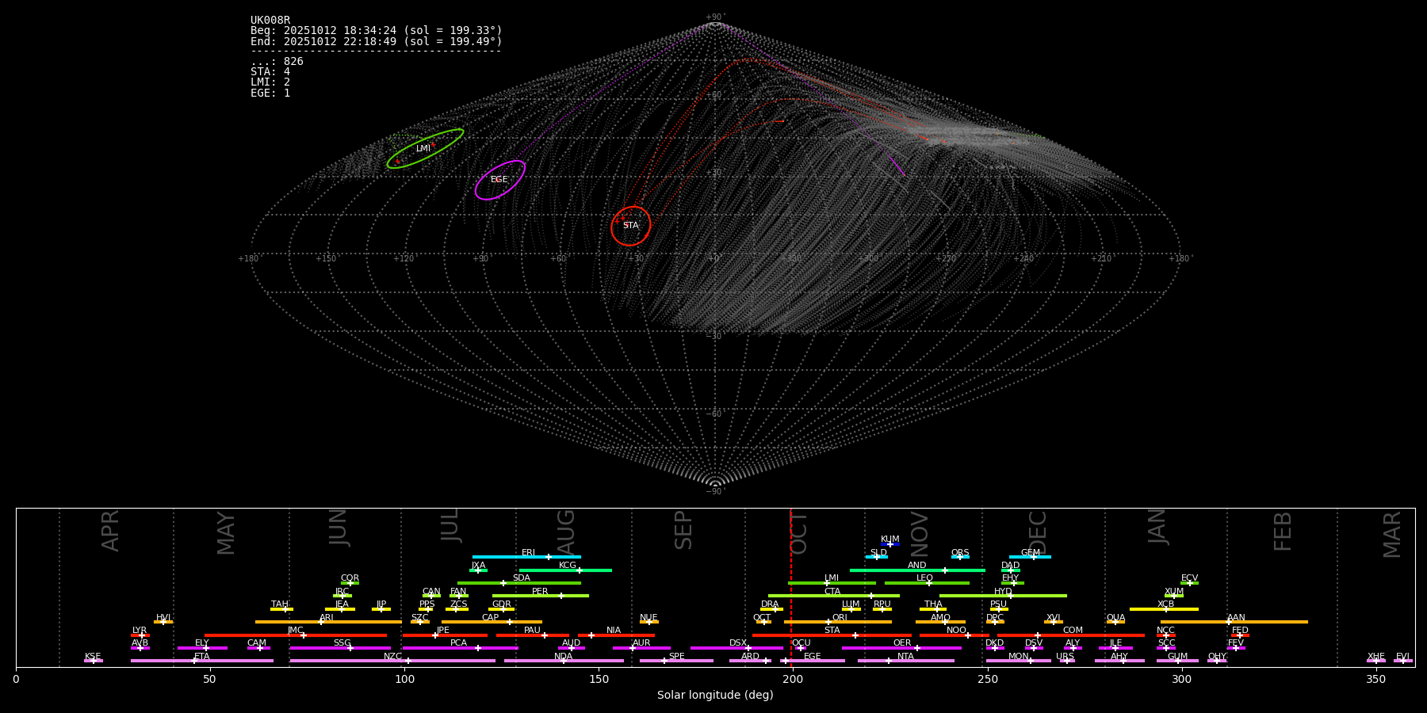1427x713 pixels.
Task: Click the ETA shower label in timeline
Action: click(x=202, y=657)
